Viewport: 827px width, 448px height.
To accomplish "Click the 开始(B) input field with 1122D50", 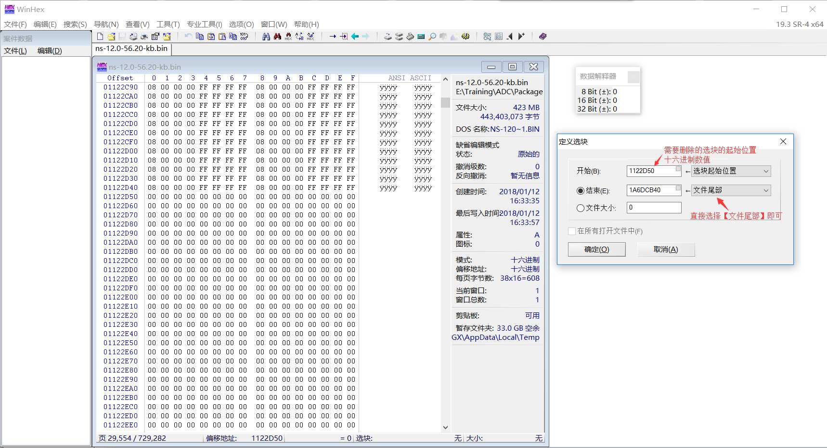I will pyautogui.click(x=654, y=171).
